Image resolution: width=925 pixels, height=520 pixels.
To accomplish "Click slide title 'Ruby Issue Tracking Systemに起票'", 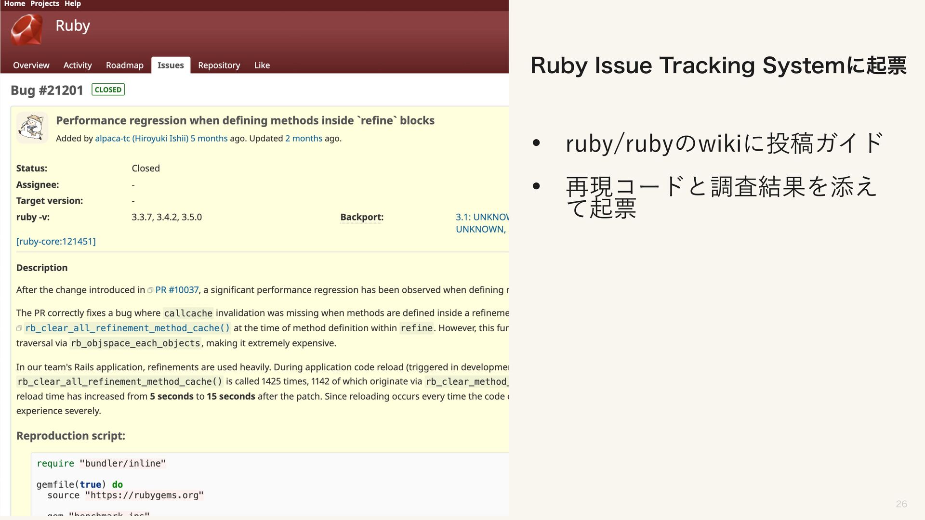I will click(x=718, y=65).
